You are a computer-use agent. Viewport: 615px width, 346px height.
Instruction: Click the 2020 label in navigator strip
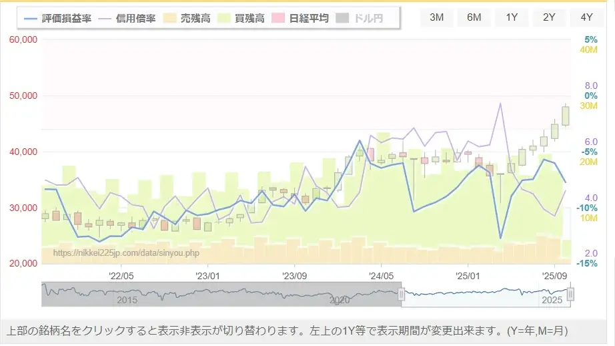click(340, 300)
